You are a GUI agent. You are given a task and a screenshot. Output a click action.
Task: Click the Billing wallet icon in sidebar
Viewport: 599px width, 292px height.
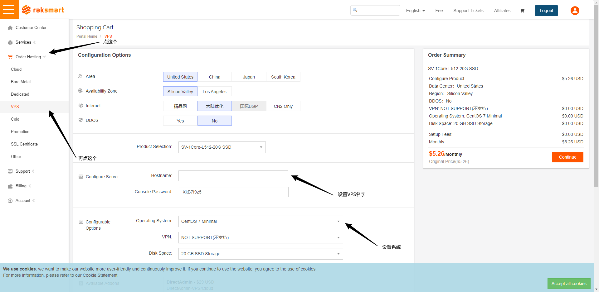[x=10, y=186]
